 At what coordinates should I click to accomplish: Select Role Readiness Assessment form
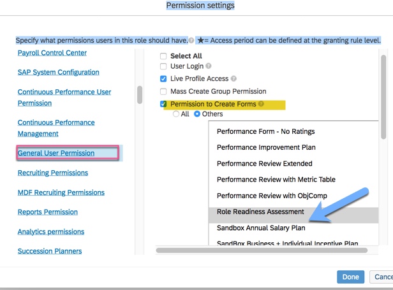(x=260, y=212)
